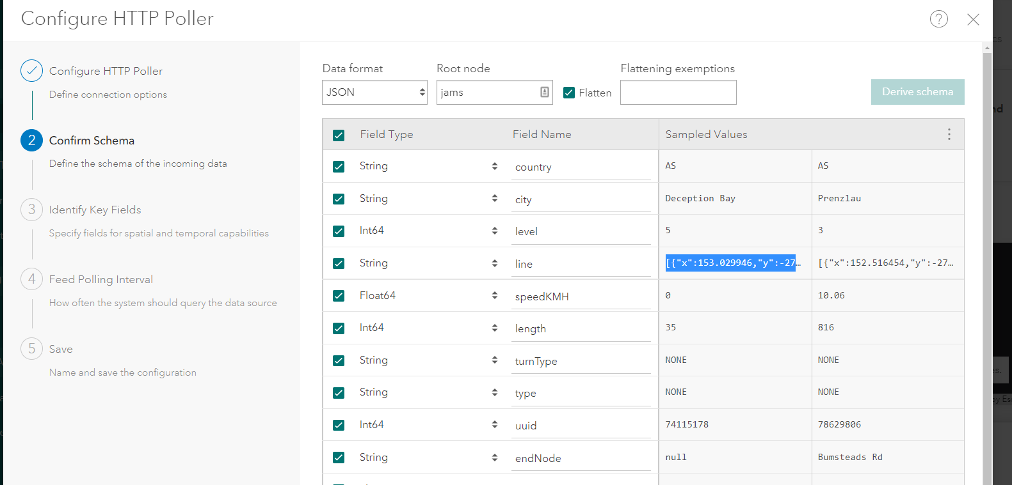Image resolution: width=1012 pixels, height=485 pixels.
Task: Open the Data format JSON dropdown
Action: tap(374, 92)
